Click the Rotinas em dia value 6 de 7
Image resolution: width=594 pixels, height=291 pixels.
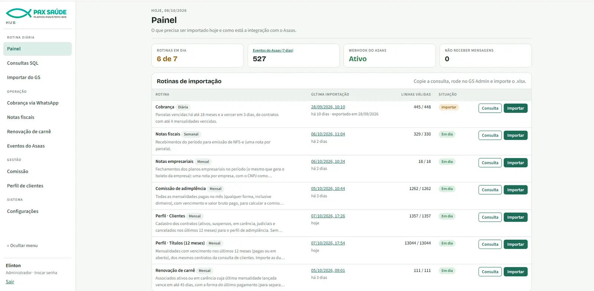coord(167,59)
